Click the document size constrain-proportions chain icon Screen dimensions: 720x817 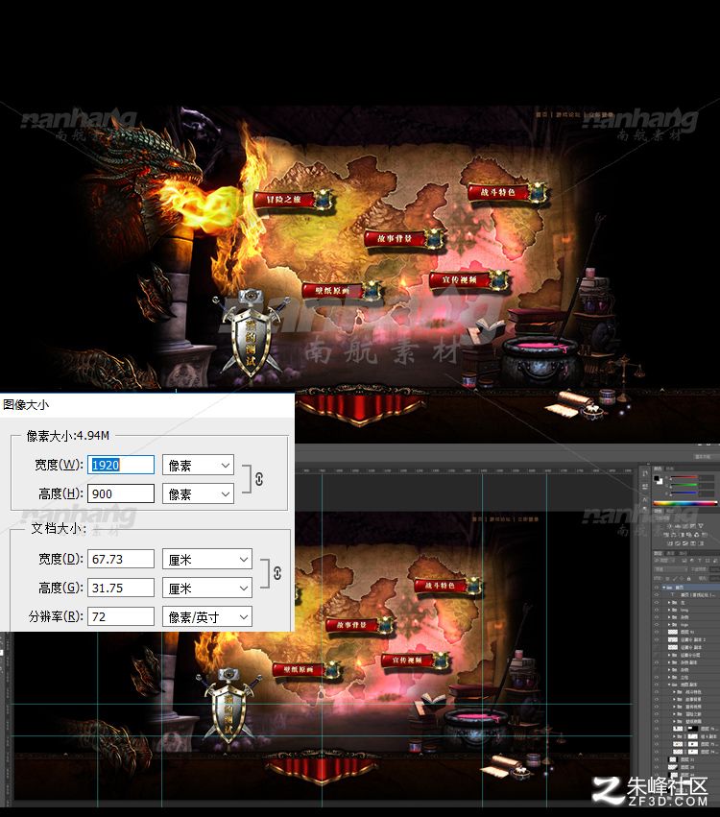click(277, 573)
